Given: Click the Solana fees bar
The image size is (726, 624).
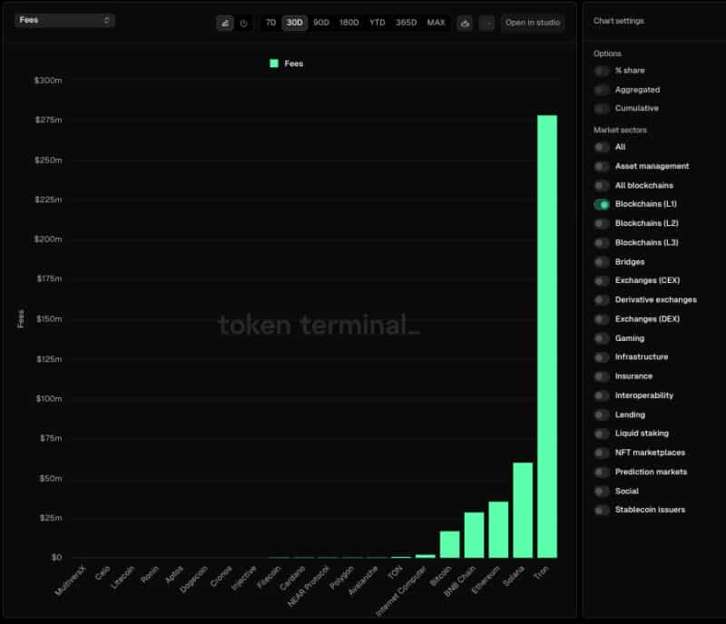Looking at the screenshot, I should (523, 510).
